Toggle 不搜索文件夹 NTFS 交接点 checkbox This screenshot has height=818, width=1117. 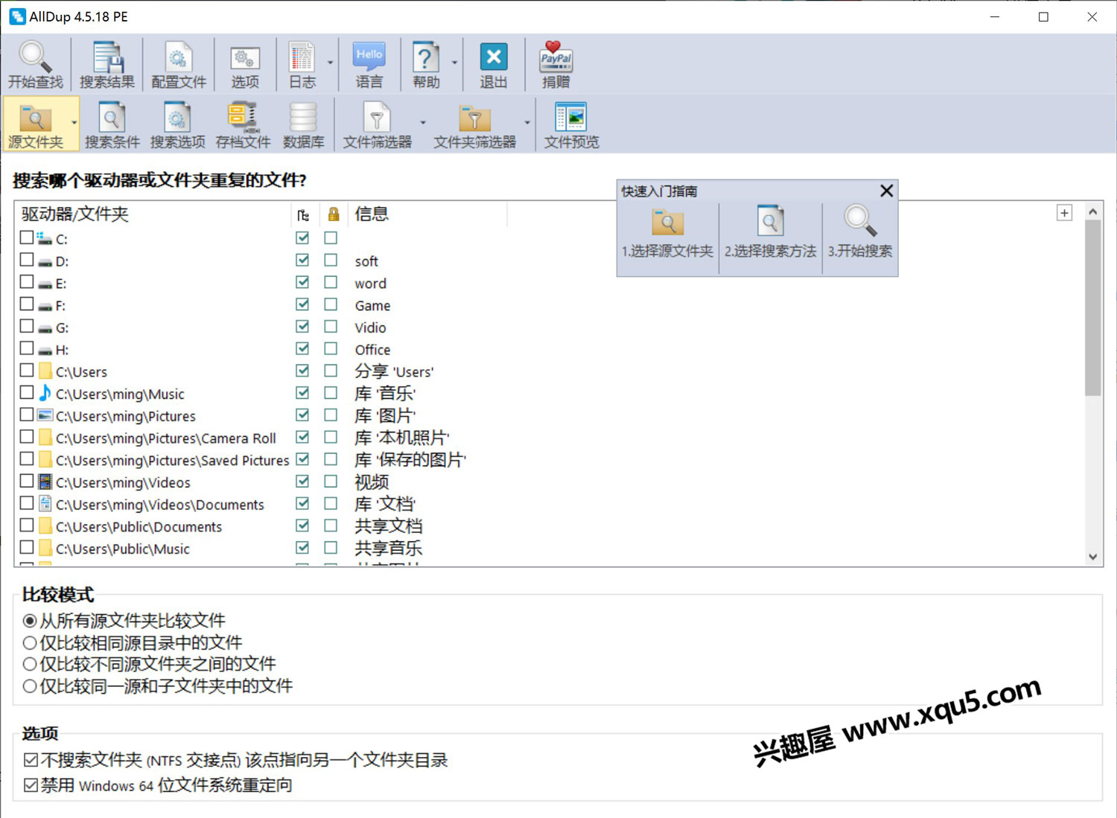coord(31,760)
